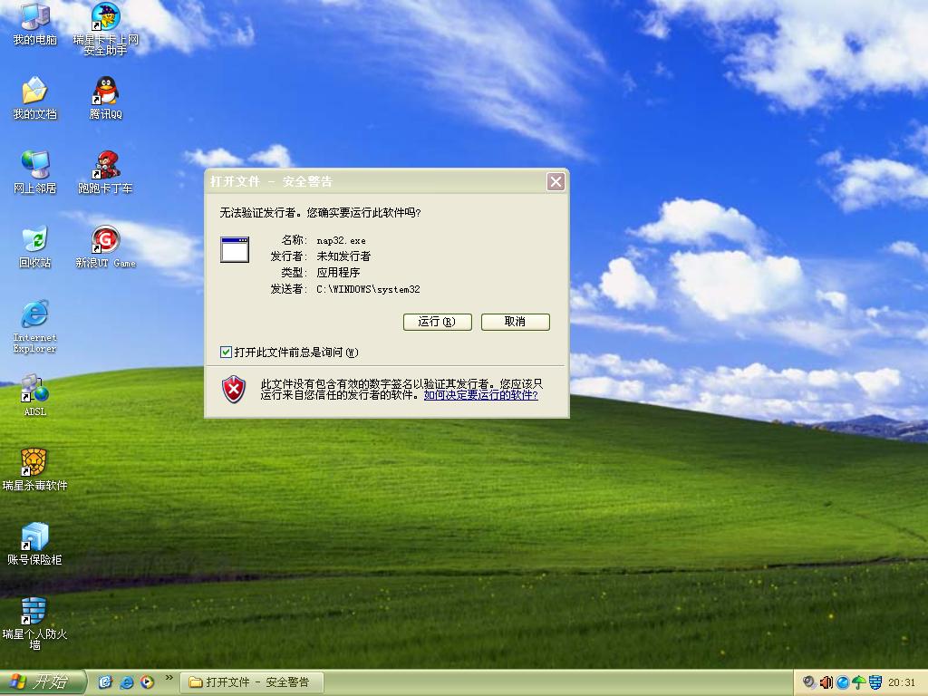The height and width of the screenshot is (696, 928).
Task: Expand quick launch overflow chevron
Action: pos(169,678)
